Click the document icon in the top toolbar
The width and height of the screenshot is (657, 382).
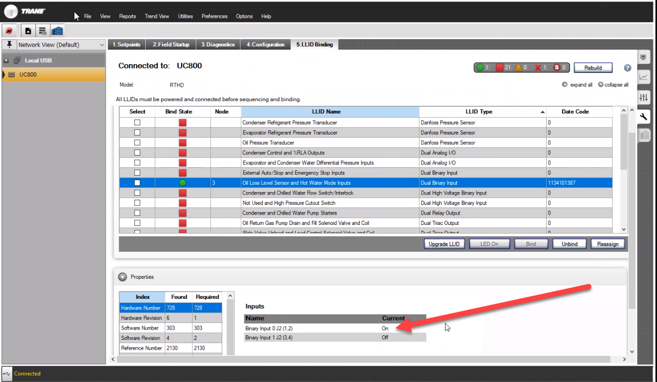(x=28, y=31)
